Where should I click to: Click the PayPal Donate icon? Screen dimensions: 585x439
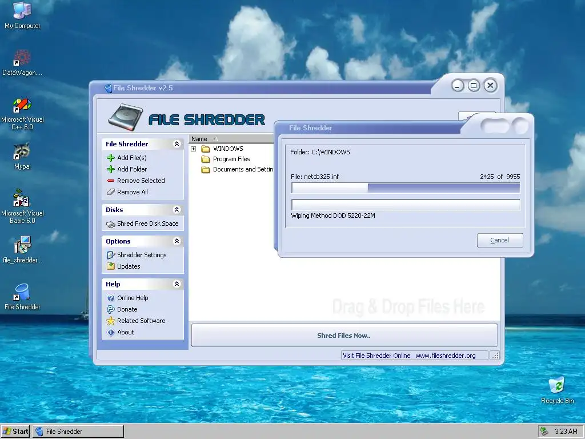tap(111, 309)
